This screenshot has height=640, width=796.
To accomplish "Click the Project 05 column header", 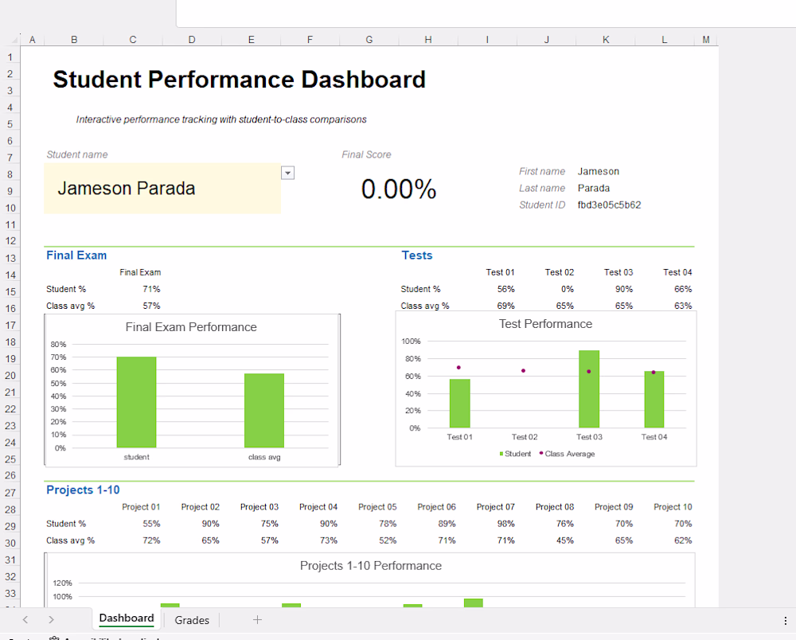I will [x=377, y=507].
